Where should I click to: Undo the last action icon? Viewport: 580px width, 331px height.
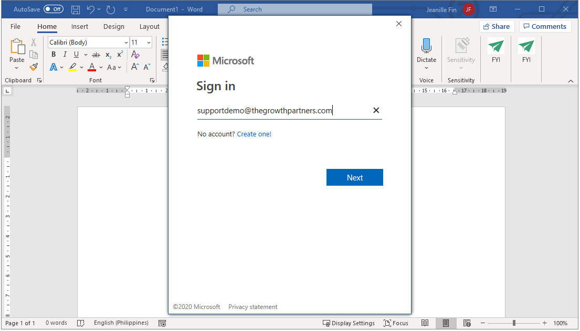(x=91, y=9)
